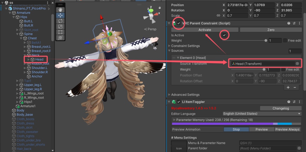Click the Position X input field

(x=238, y=5)
